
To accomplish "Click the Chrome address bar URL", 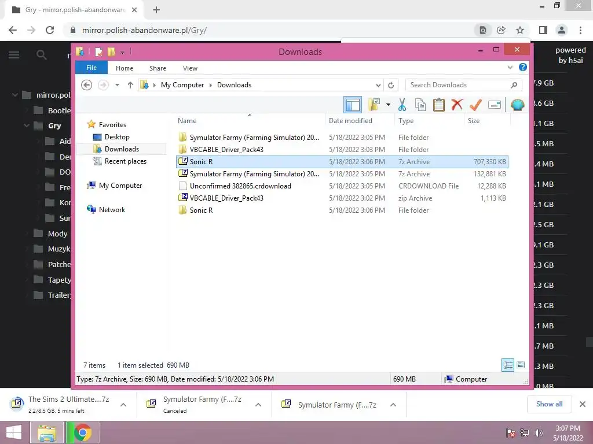I will coord(144,30).
